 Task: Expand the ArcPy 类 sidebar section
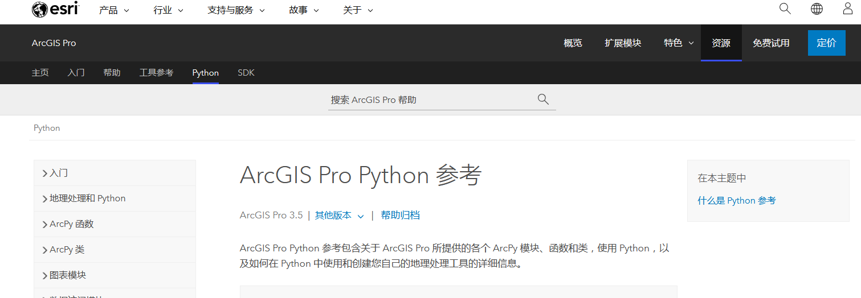coord(115,250)
